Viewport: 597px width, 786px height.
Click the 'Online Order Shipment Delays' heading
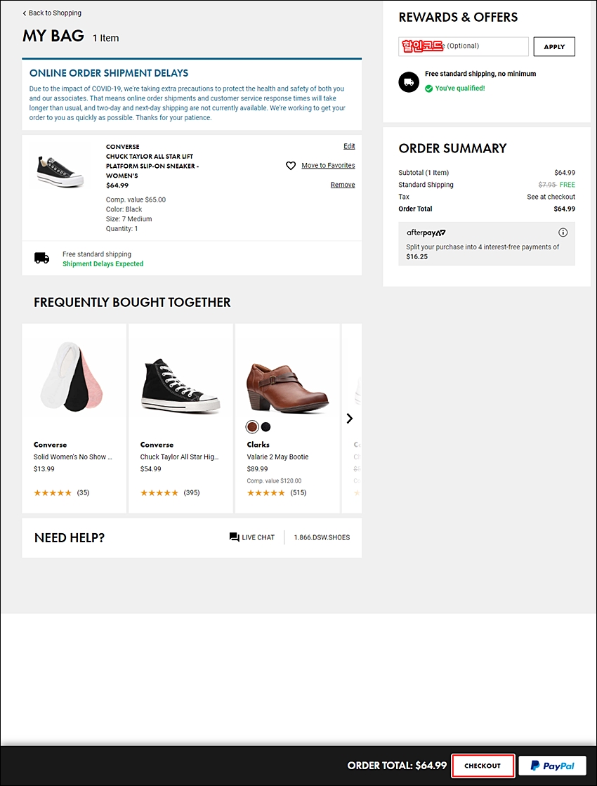(109, 73)
